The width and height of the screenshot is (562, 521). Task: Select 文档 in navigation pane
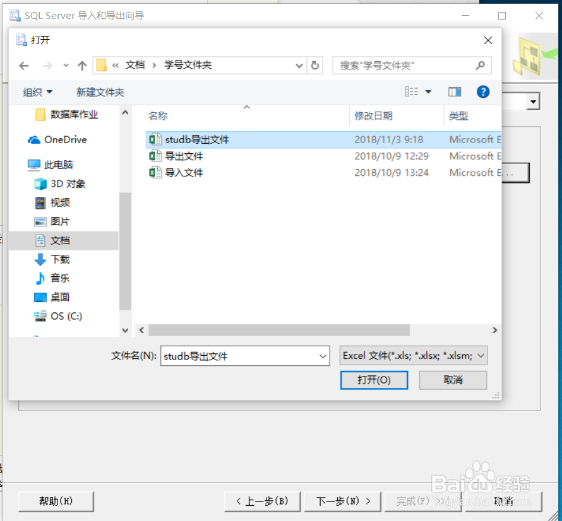[x=64, y=240]
